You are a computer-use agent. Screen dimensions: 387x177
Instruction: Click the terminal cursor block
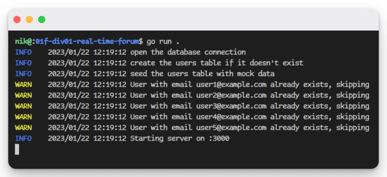[x=17, y=149]
